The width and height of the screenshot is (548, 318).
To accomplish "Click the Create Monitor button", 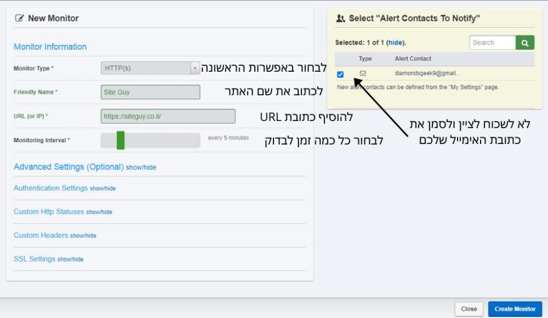I will 515,309.
